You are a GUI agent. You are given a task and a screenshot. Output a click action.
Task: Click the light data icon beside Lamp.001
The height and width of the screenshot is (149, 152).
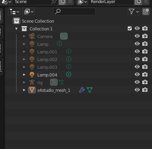coord(68,51)
